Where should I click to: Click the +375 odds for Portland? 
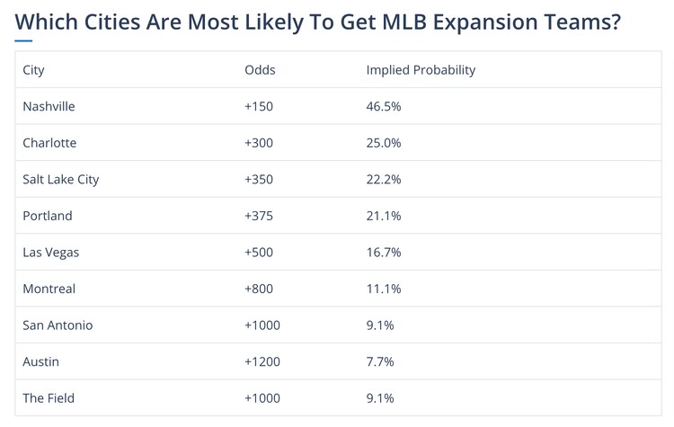258,216
